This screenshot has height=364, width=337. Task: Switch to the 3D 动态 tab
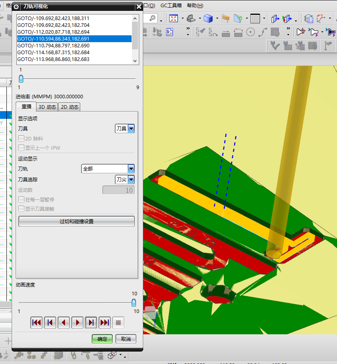coord(47,107)
